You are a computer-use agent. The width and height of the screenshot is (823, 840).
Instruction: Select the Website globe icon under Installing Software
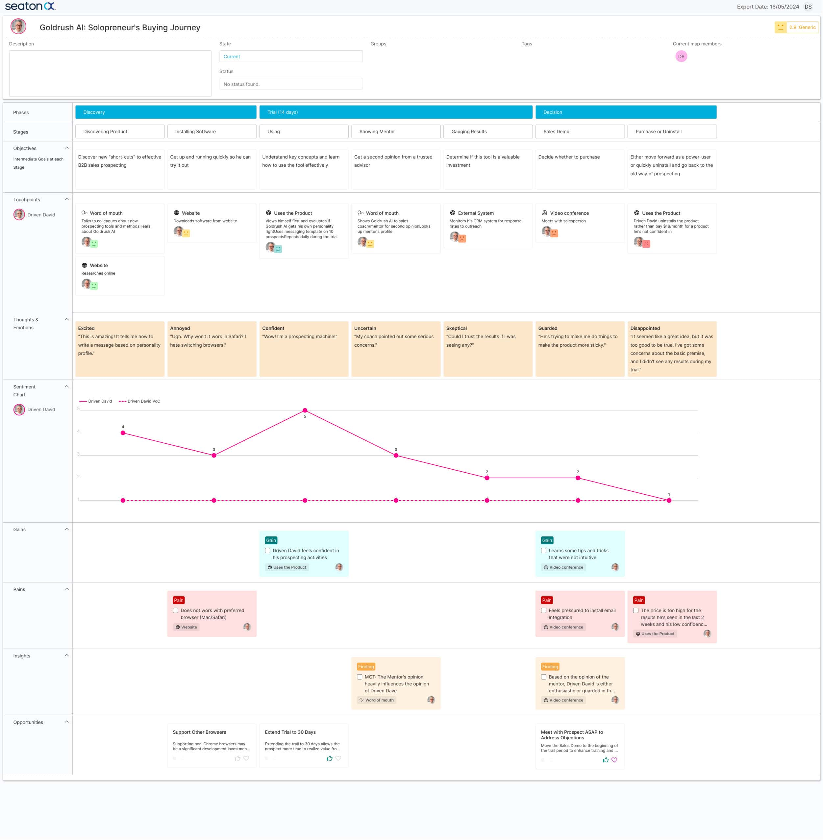tap(176, 213)
